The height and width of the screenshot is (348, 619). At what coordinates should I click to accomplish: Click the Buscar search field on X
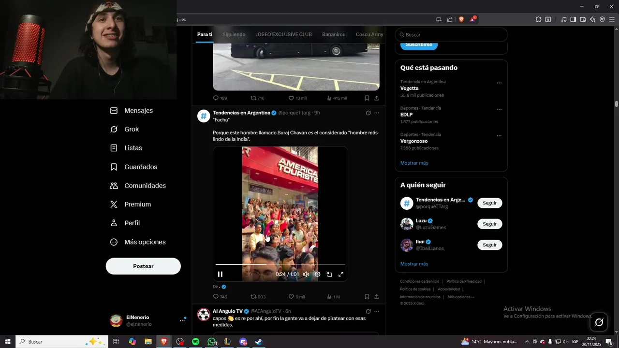pyautogui.click(x=451, y=35)
